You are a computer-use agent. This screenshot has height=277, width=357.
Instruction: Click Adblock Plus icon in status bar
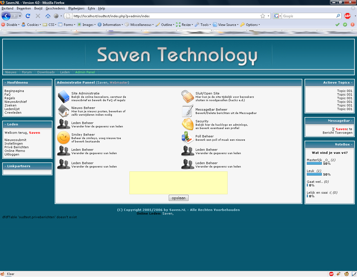(331, 274)
